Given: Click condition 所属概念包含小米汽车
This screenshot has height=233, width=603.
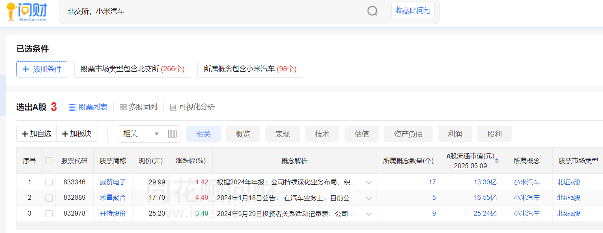Looking at the screenshot, I should 250,69.
